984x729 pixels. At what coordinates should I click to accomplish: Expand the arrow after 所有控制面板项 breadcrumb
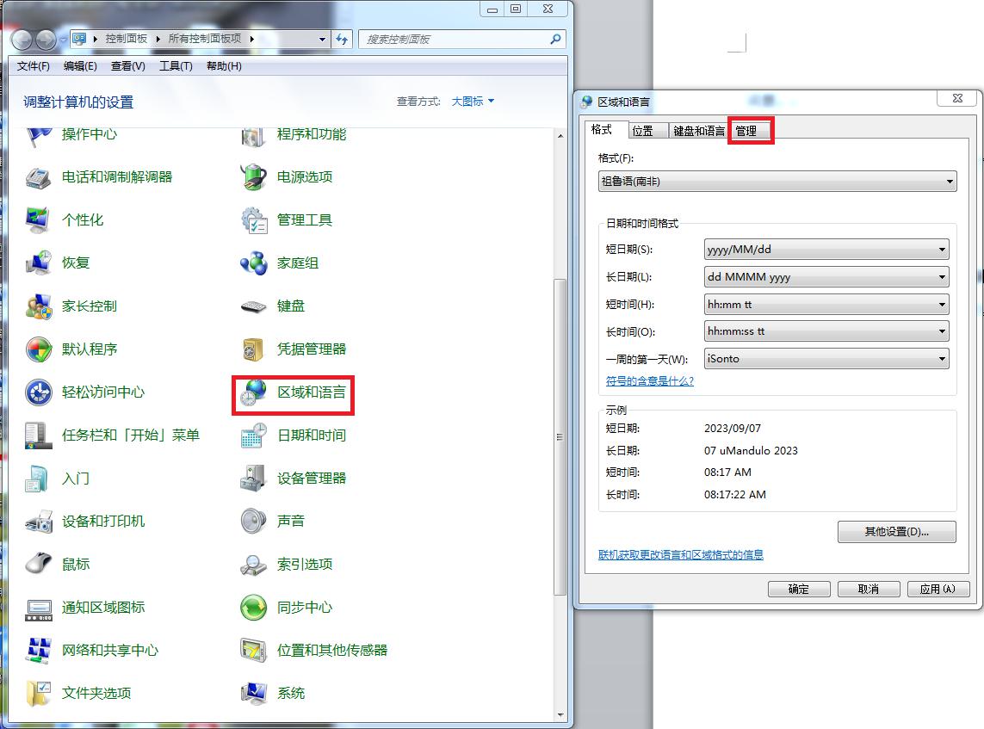point(251,39)
